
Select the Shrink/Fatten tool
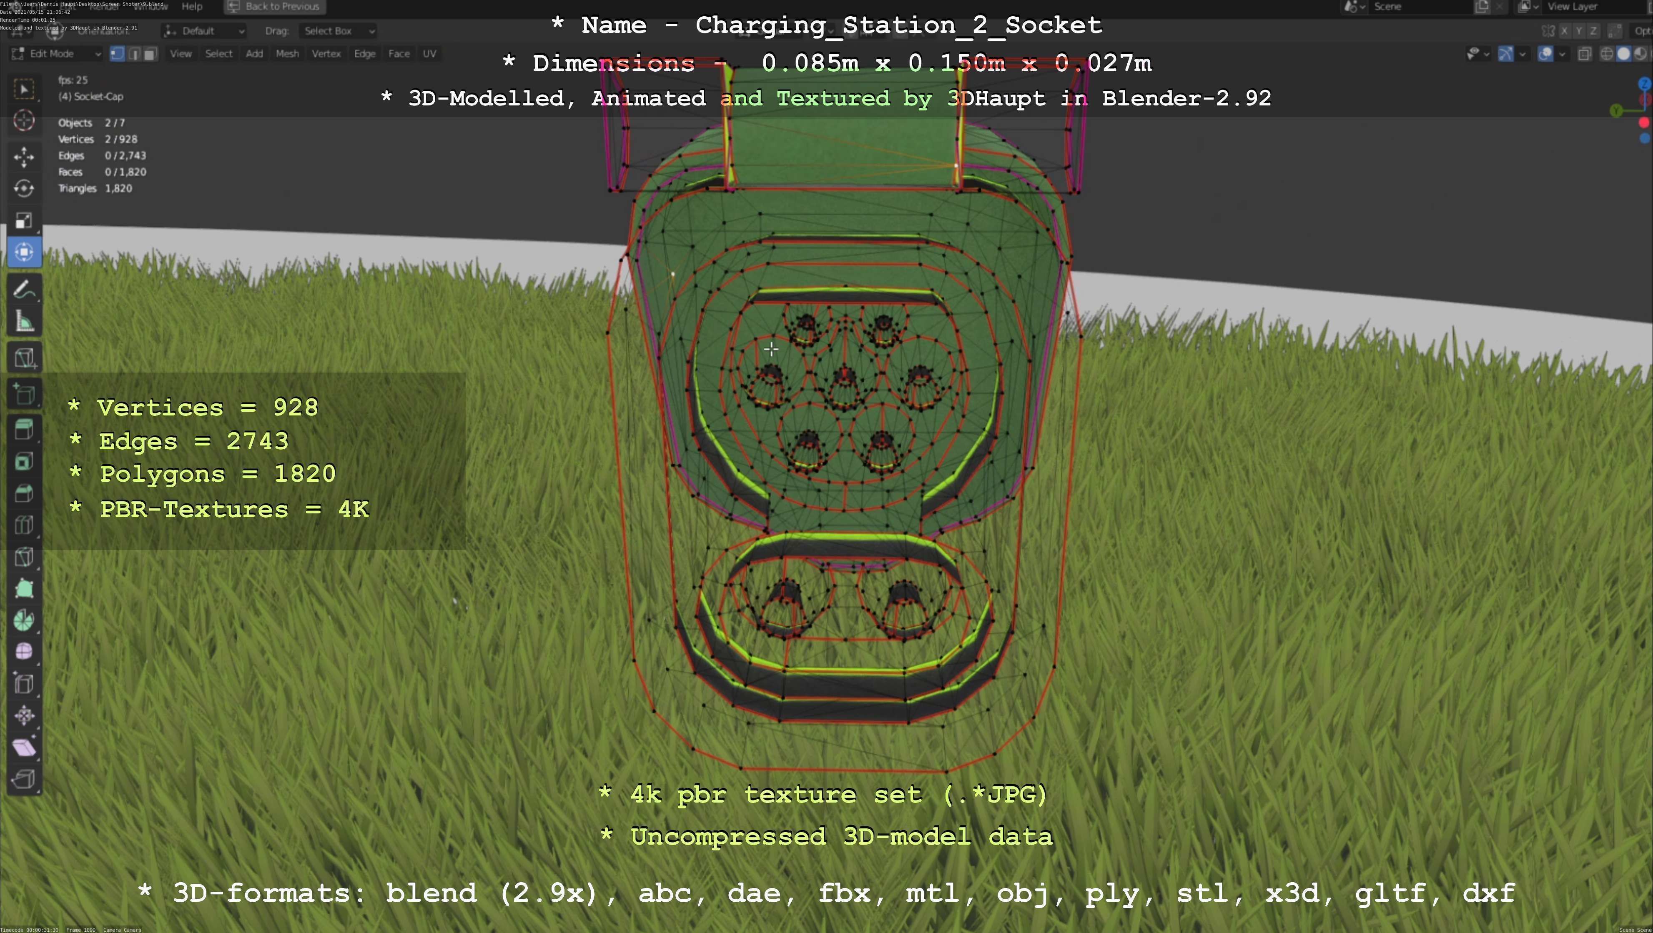(24, 715)
